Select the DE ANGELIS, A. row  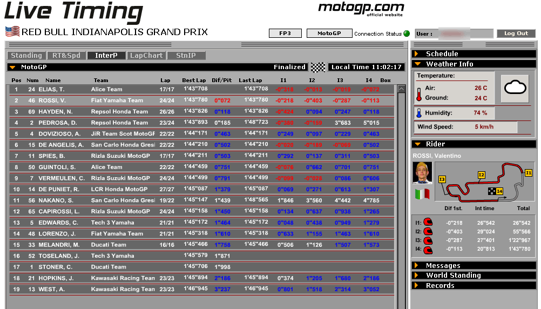click(202, 145)
